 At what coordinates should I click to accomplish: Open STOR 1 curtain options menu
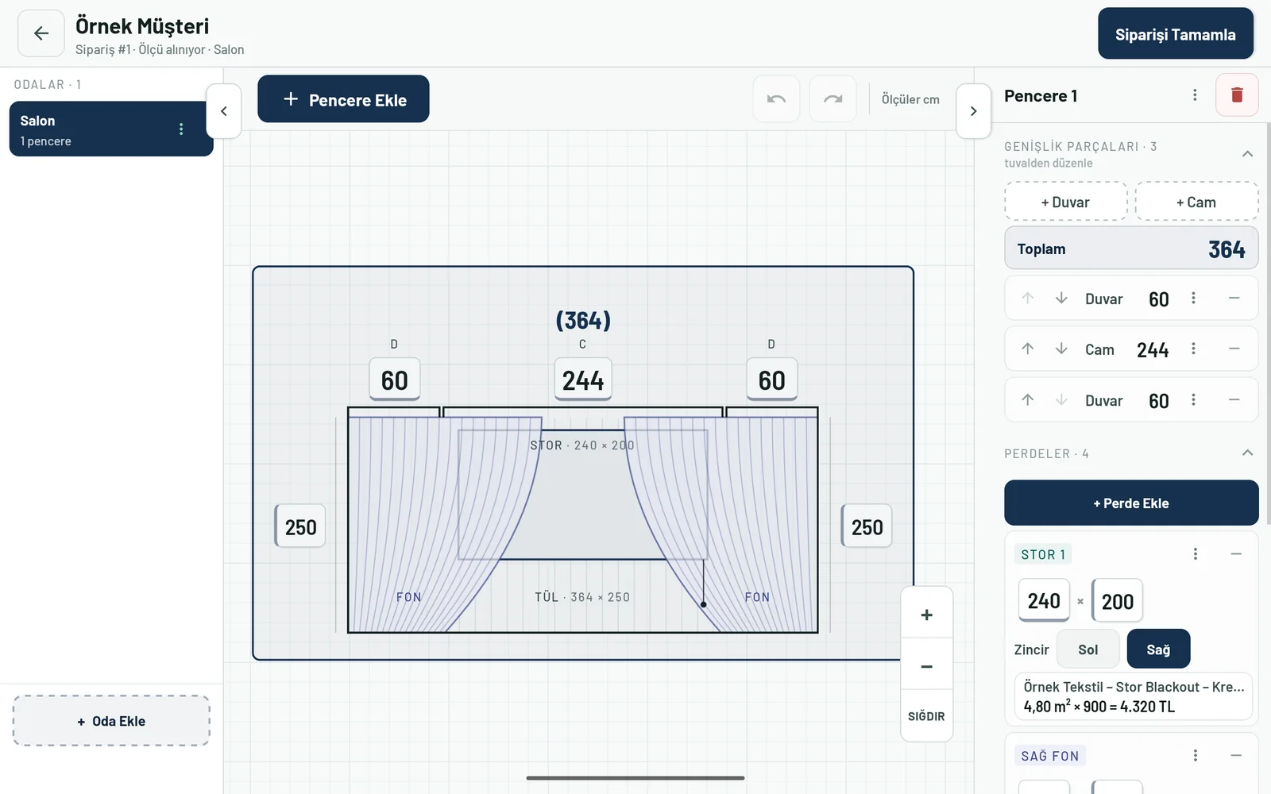click(1196, 554)
